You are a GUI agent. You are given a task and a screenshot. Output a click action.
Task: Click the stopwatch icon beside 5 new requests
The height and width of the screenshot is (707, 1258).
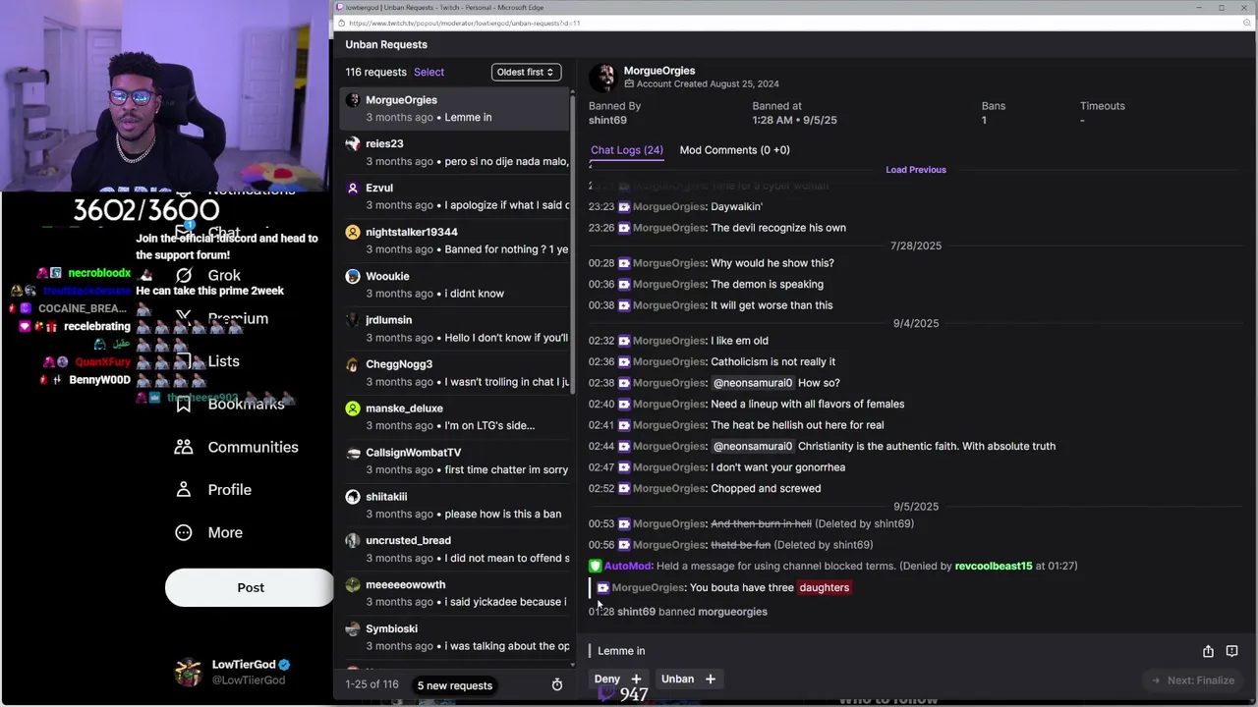point(557,685)
